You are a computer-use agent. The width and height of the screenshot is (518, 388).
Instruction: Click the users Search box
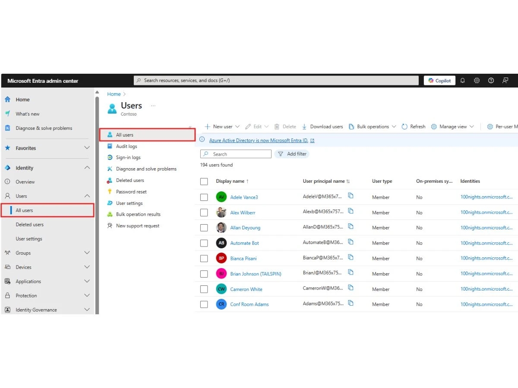pyautogui.click(x=236, y=154)
